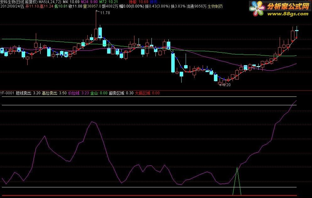Image resolution: width=312 pixels, height=198 pixels.
Task: Click the opening price 开11.10
Action: click(32, 6)
